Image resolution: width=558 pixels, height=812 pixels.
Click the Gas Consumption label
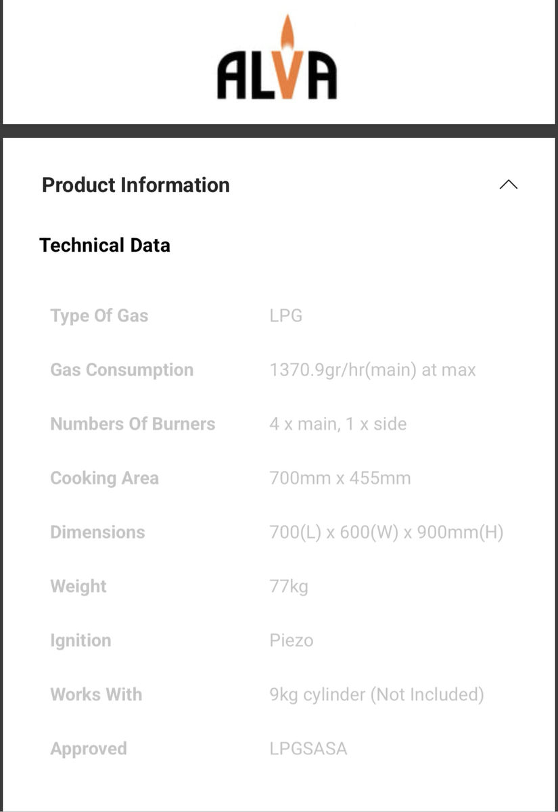[122, 369]
